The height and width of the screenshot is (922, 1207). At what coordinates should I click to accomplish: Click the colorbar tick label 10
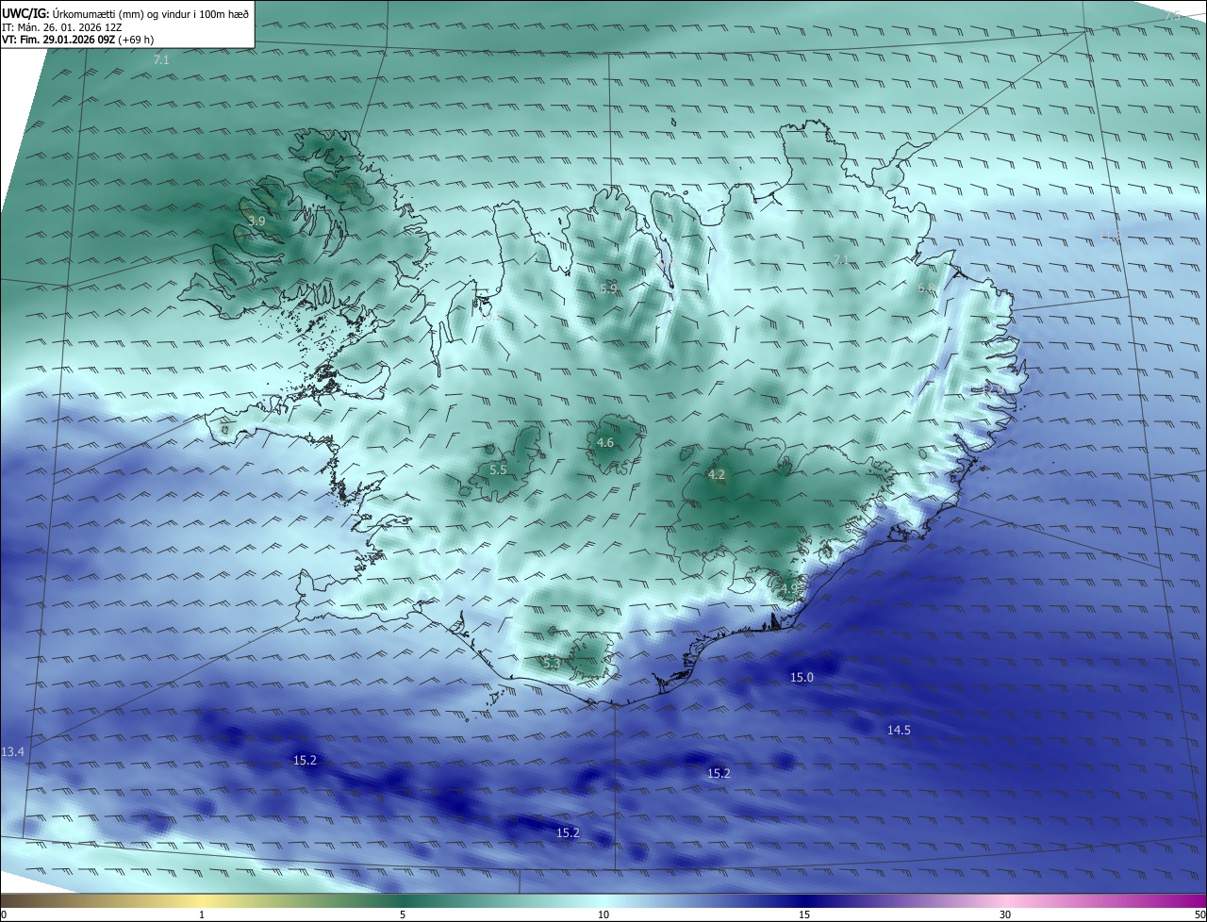603,915
